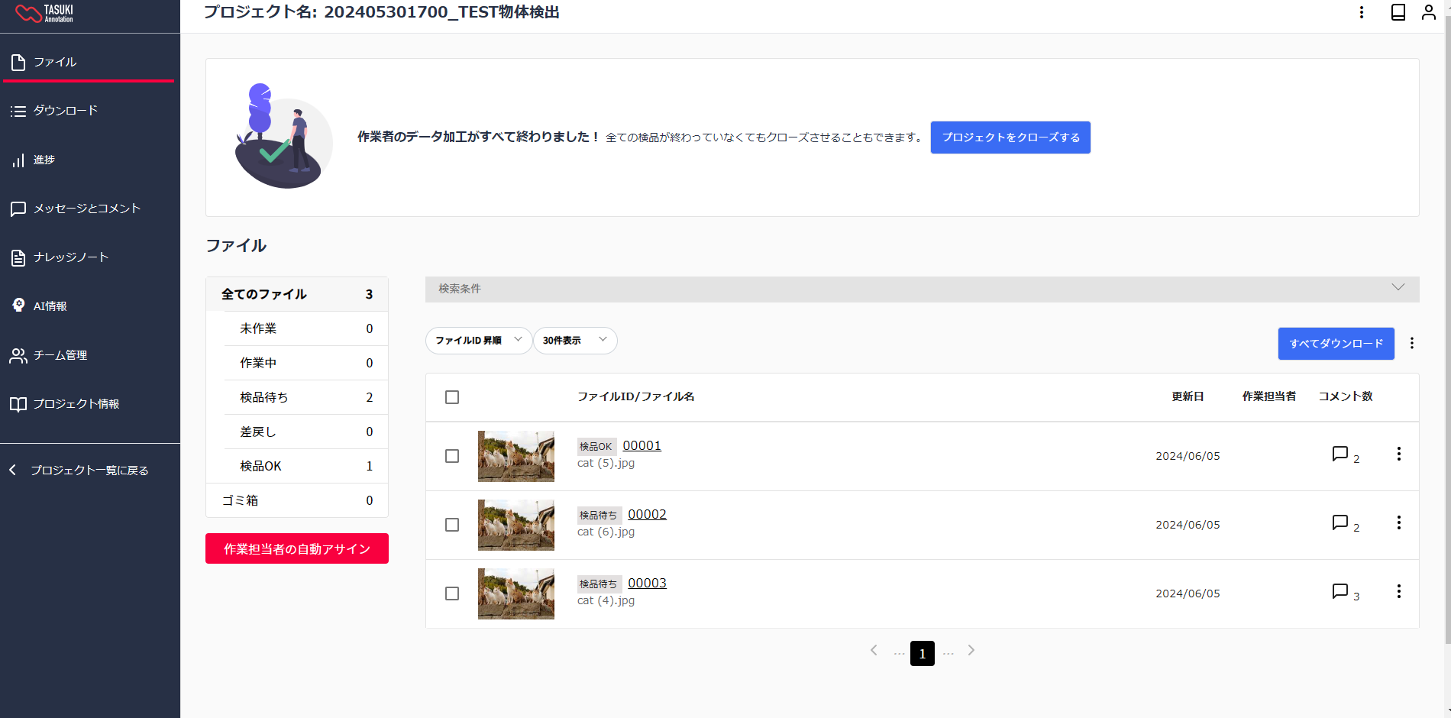The width and height of the screenshot is (1451, 718).
Task: Click the AI情報 head icon
Action: click(18, 306)
